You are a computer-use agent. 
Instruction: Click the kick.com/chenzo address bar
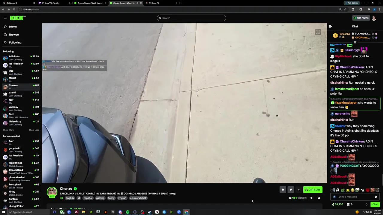180,9
